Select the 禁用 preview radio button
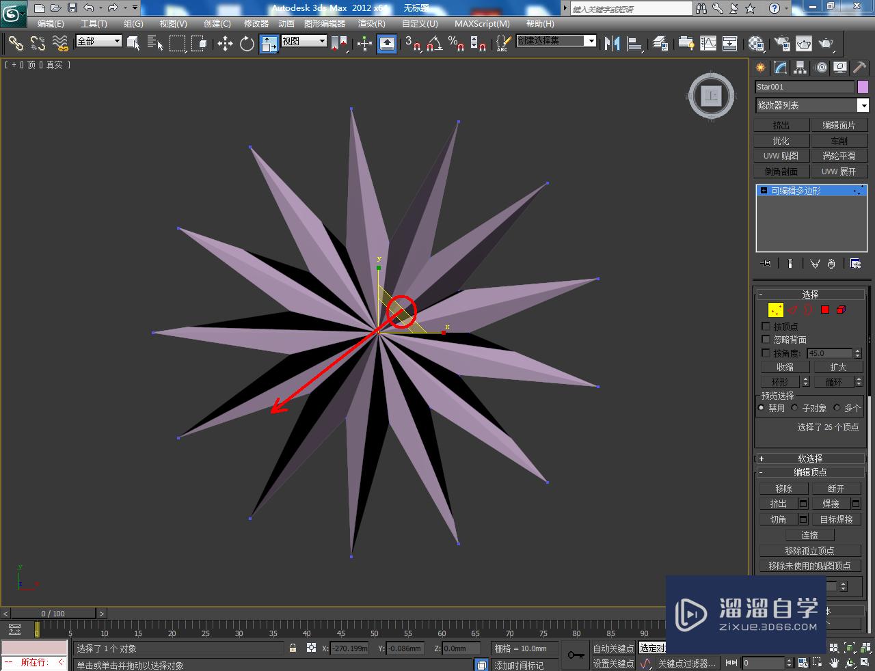The image size is (875, 671). tap(761, 408)
